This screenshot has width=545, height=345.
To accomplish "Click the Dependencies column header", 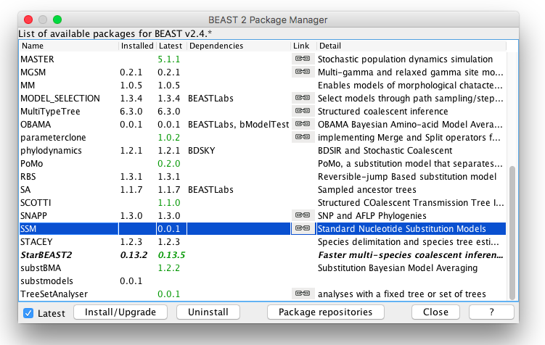I will (238, 46).
